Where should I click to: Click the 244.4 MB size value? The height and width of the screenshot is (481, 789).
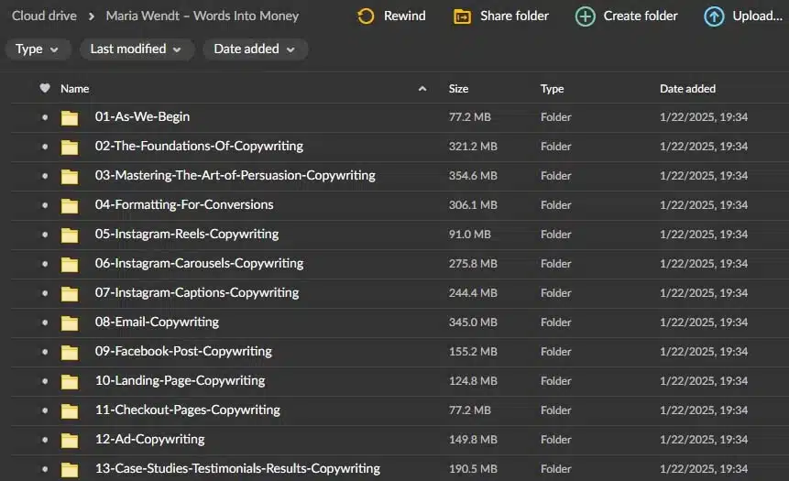473,293
